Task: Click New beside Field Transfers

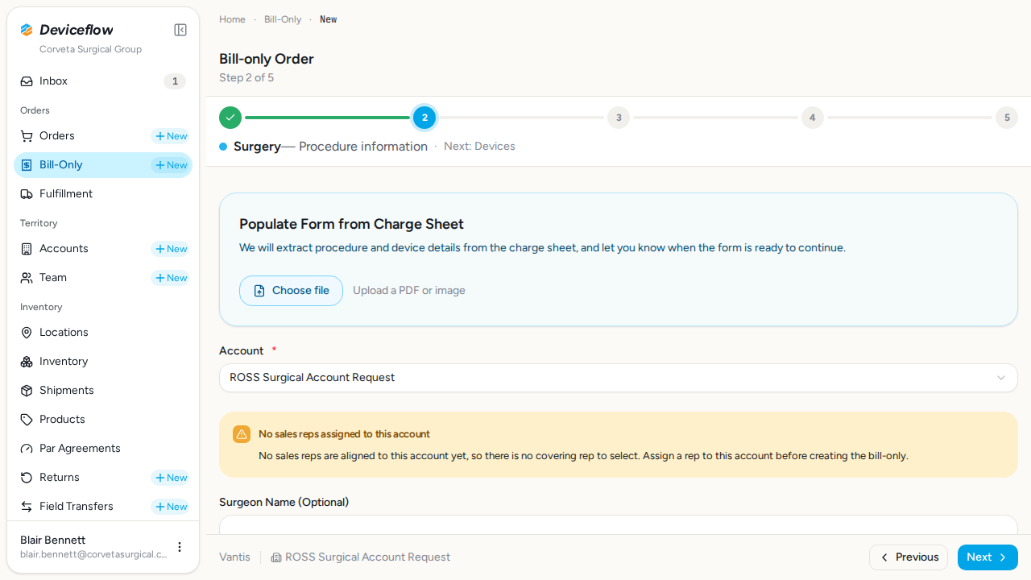Action: tap(171, 507)
